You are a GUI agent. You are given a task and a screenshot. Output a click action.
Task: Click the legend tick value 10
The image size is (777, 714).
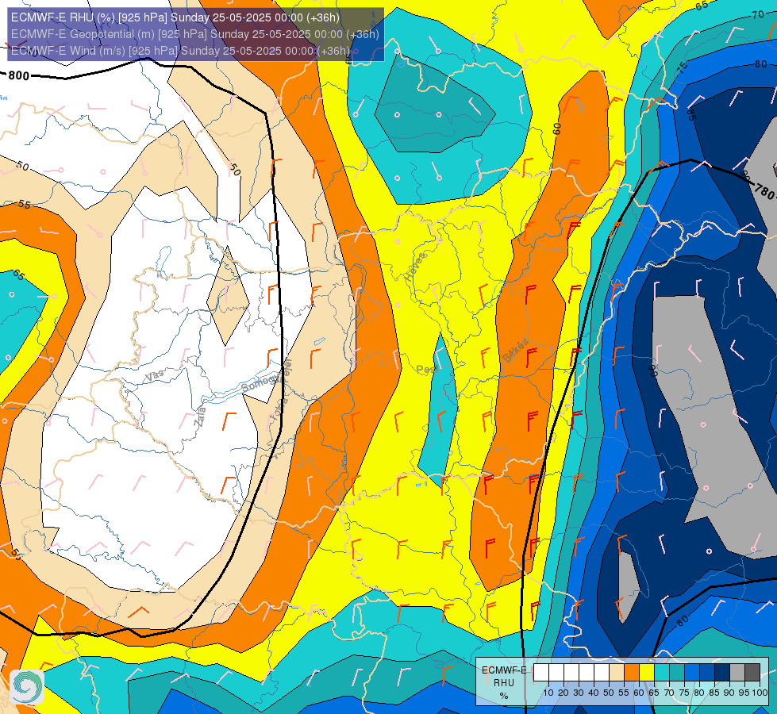tap(548, 693)
